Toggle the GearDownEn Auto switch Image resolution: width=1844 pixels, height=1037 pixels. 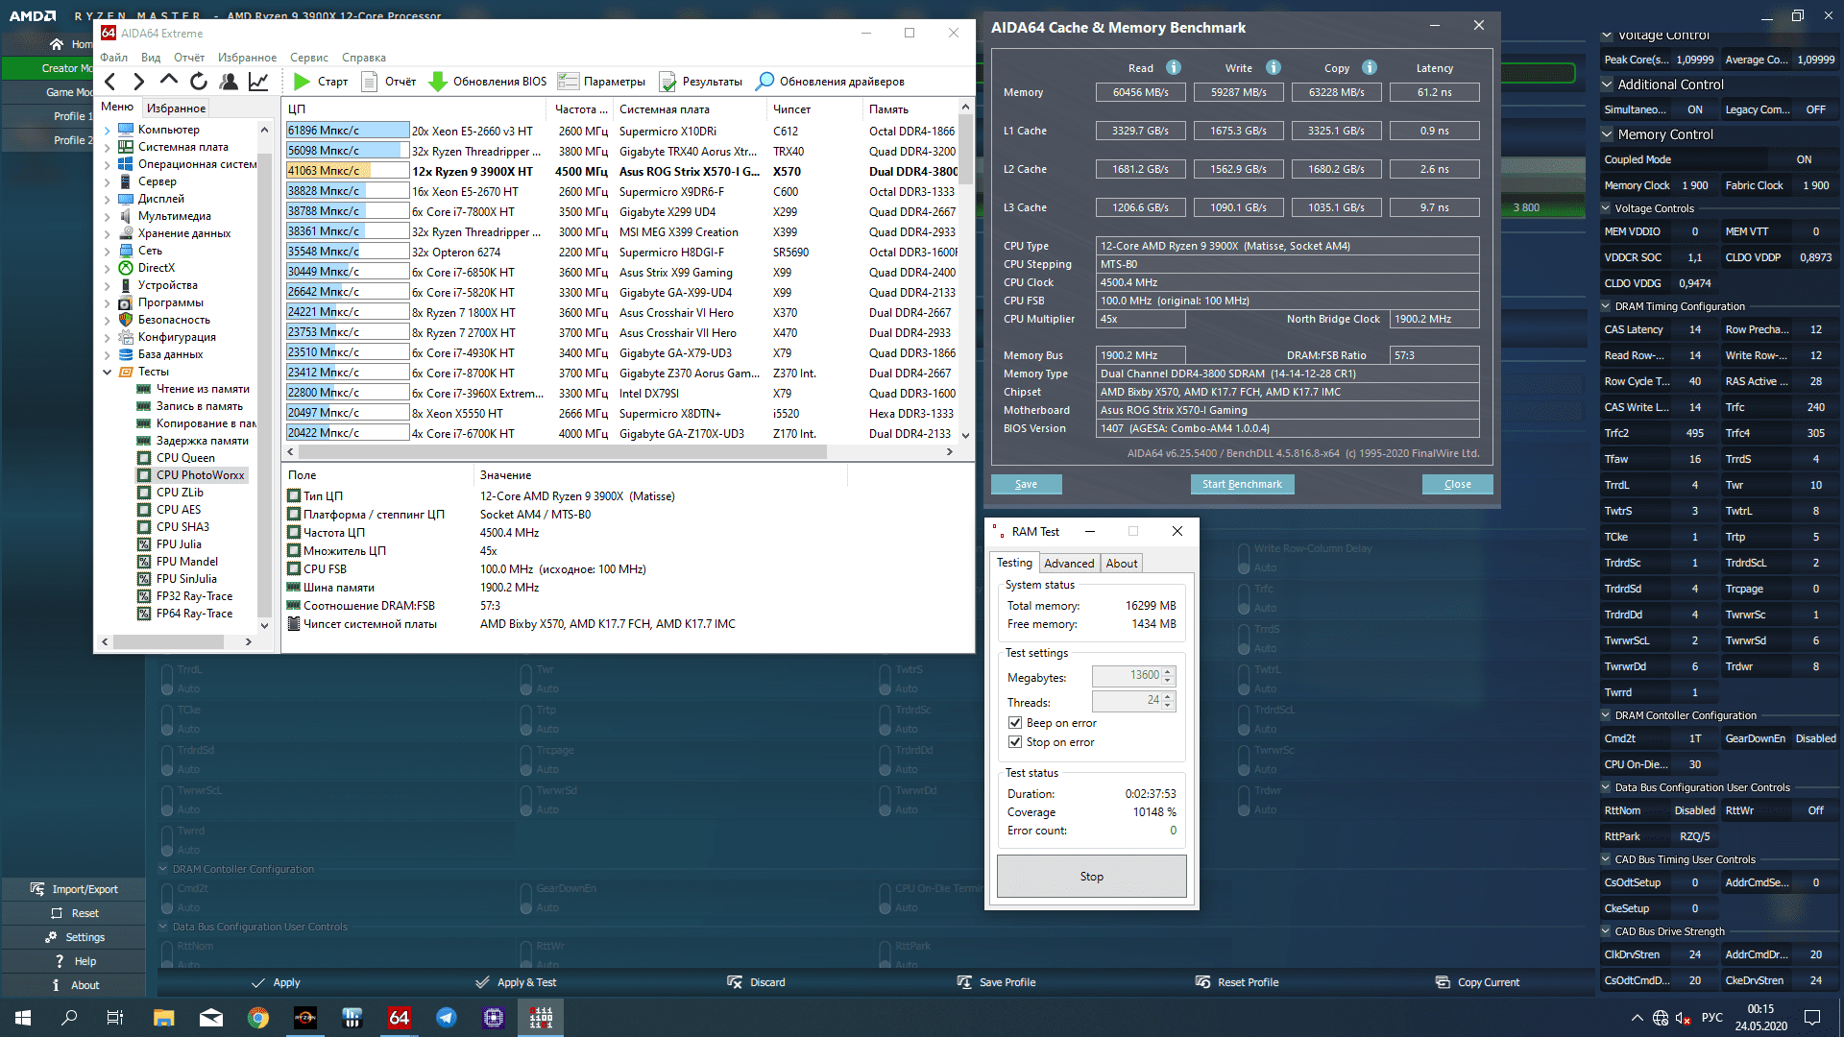526,898
